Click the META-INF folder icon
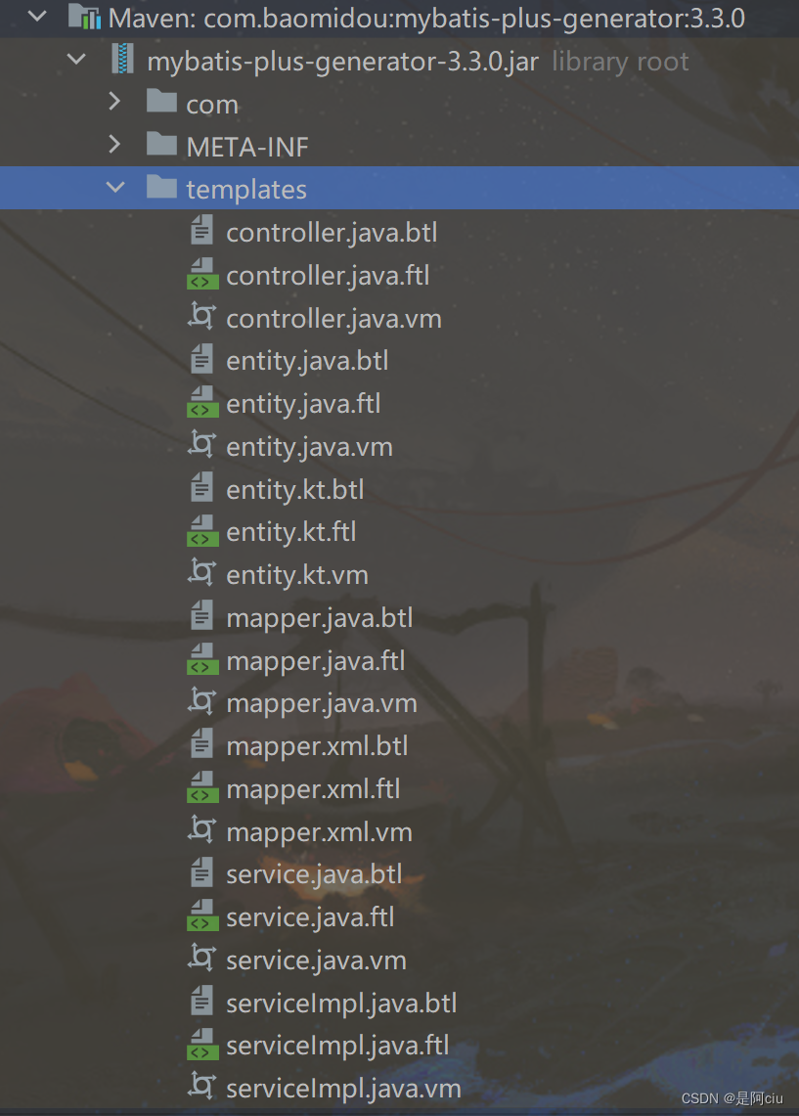799x1116 pixels. coord(161,144)
